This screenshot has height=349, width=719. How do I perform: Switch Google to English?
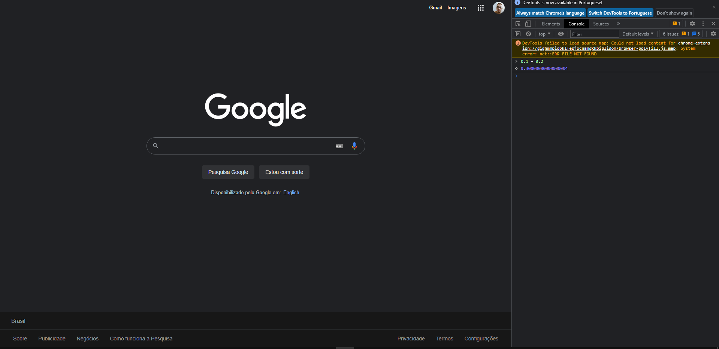click(x=291, y=192)
